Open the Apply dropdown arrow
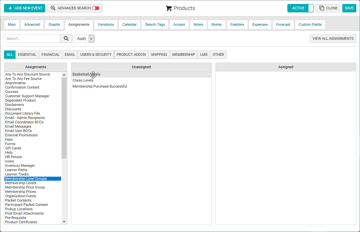 tap(91, 38)
